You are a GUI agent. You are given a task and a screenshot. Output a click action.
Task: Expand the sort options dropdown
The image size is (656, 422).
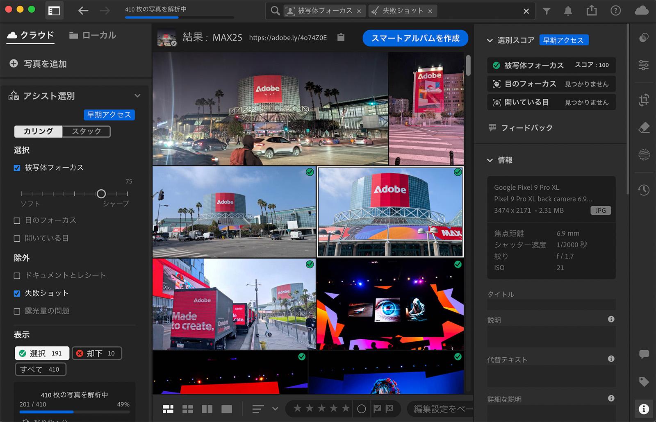tap(276, 408)
